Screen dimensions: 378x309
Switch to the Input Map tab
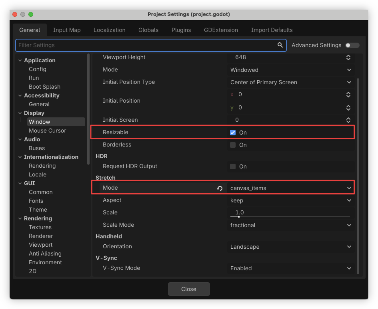(67, 30)
